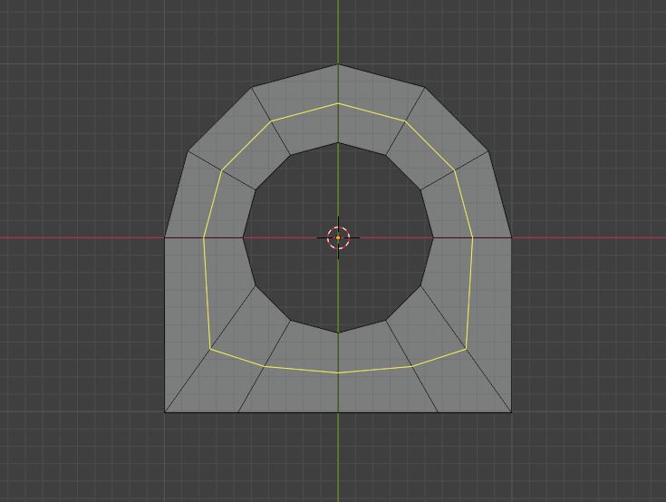Click the 3D cursor at the origin
This screenshot has height=502, width=666.
338,237
